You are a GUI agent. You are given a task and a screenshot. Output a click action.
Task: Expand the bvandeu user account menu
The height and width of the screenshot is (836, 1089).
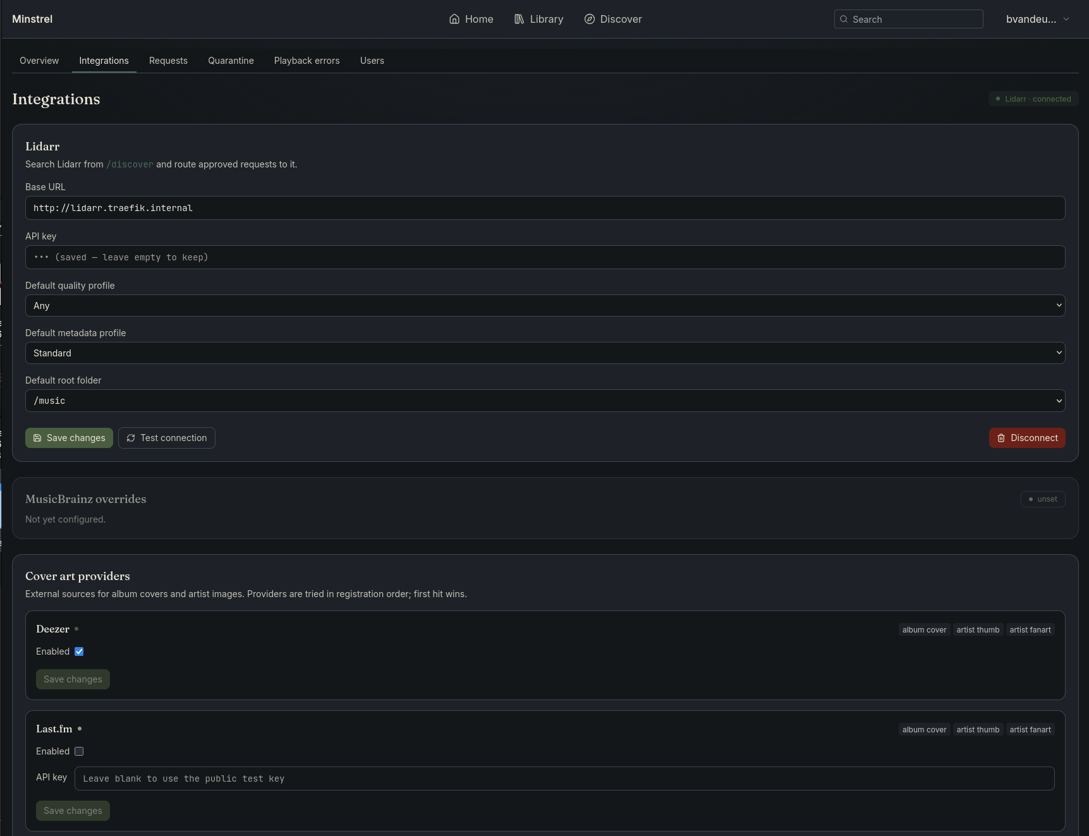(x=1038, y=19)
